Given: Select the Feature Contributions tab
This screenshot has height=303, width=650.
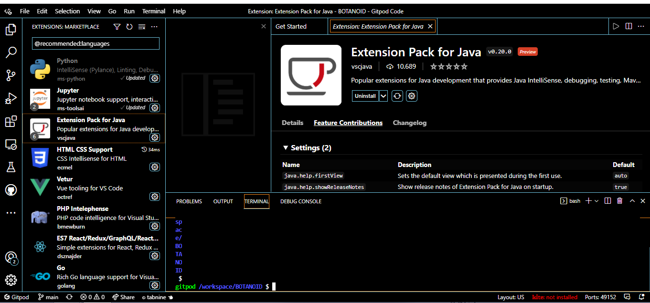Looking at the screenshot, I should point(348,123).
